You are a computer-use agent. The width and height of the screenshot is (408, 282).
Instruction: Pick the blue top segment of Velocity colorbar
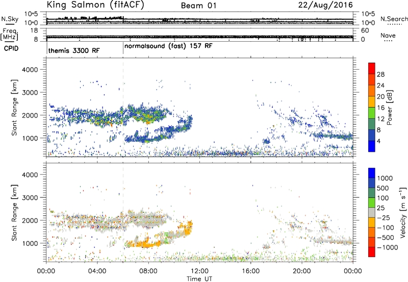click(372, 173)
